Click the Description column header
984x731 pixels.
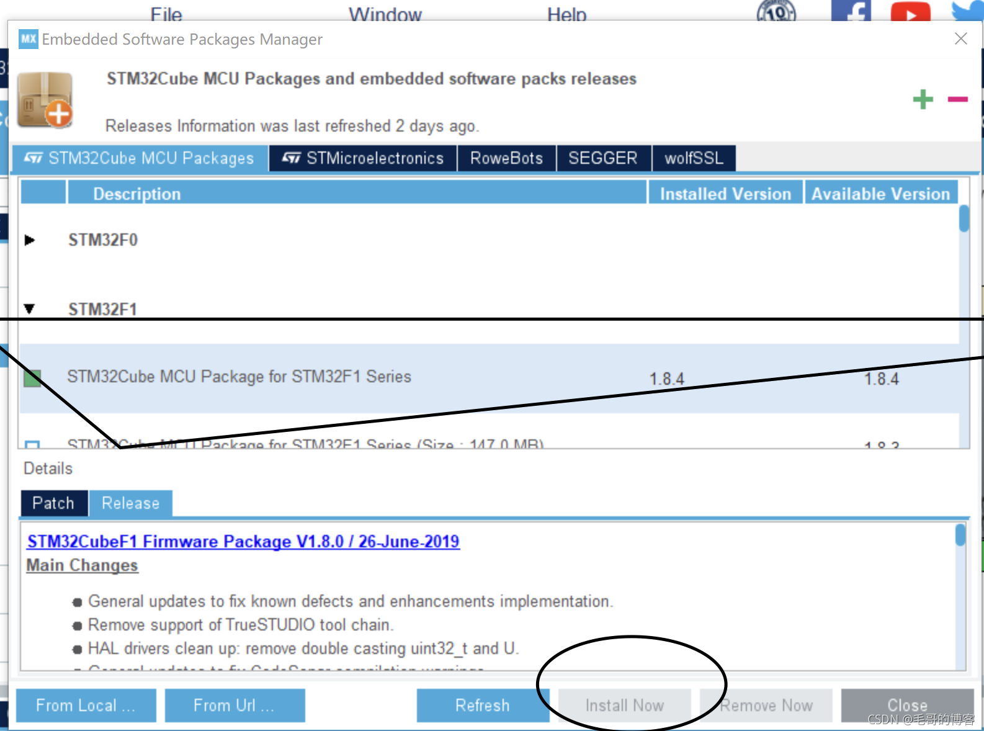pos(357,194)
